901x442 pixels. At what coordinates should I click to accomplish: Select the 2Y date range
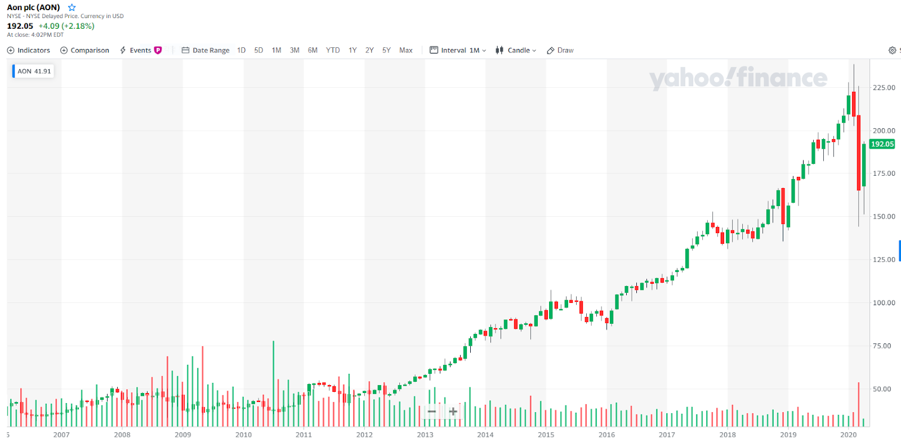(369, 50)
